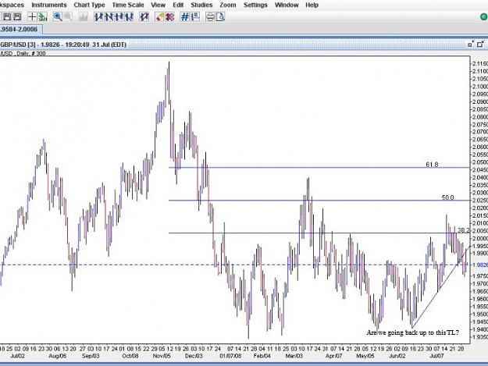Open the Help menu

(x=312, y=5)
